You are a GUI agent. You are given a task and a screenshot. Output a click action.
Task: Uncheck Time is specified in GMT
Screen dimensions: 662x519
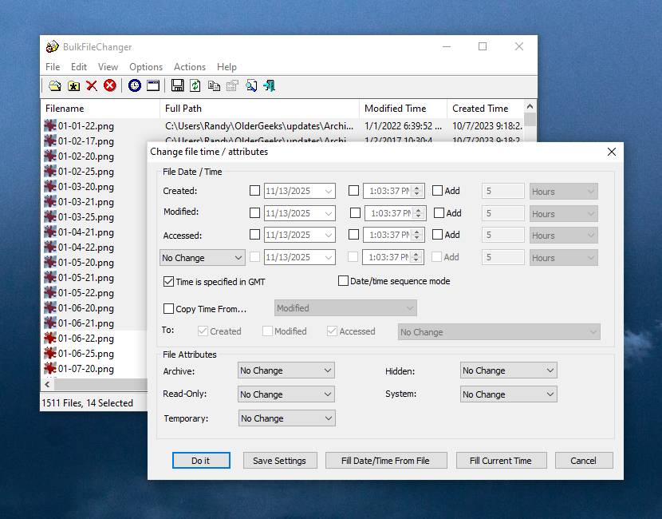(168, 282)
